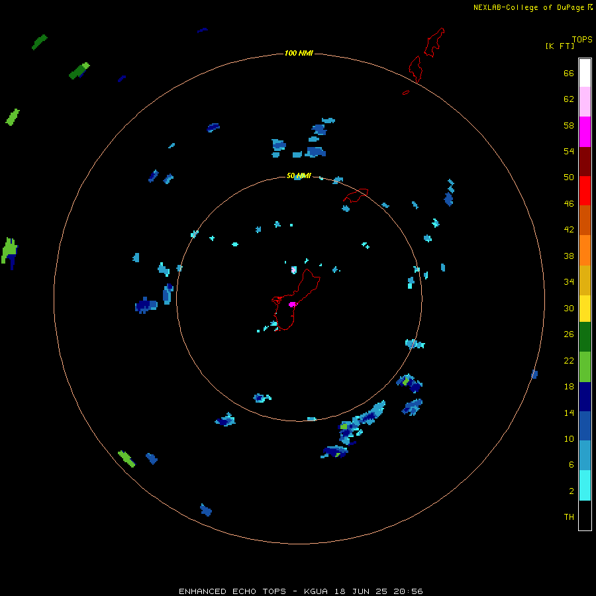Click the '100 NMI' range ring label
Screen dimensions: 596x596
tap(299, 53)
